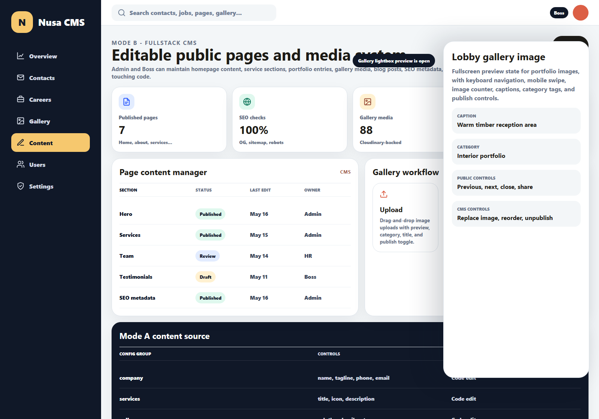The image size is (599, 419).
Task: Click the SEO checks globe icon
Action: [x=247, y=102]
